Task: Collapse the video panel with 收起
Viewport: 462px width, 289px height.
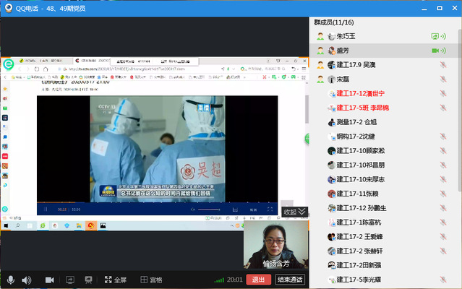Action: point(294,212)
